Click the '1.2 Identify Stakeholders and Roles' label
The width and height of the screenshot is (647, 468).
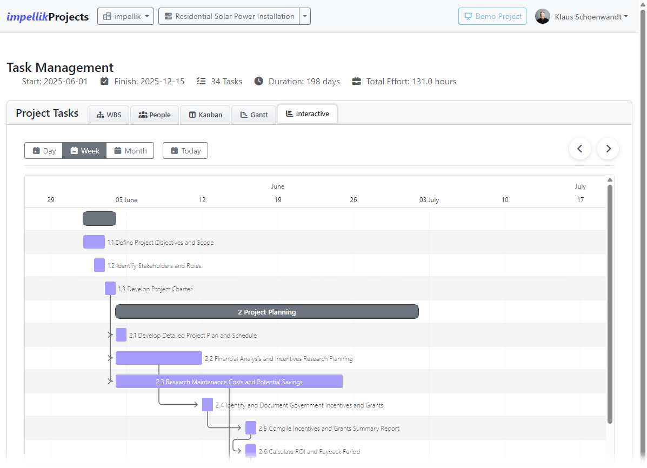155,266
